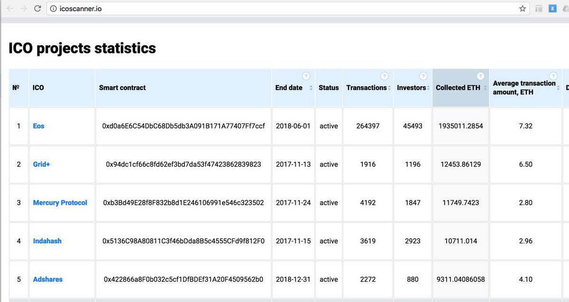
Task: Click the collected ETH value 12453.86129
Action: (461, 164)
